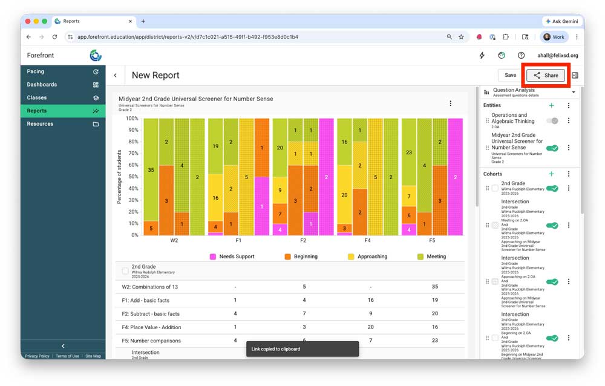Click the Forefront logo icon
605x386 pixels.
pyautogui.click(x=96, y=56)
